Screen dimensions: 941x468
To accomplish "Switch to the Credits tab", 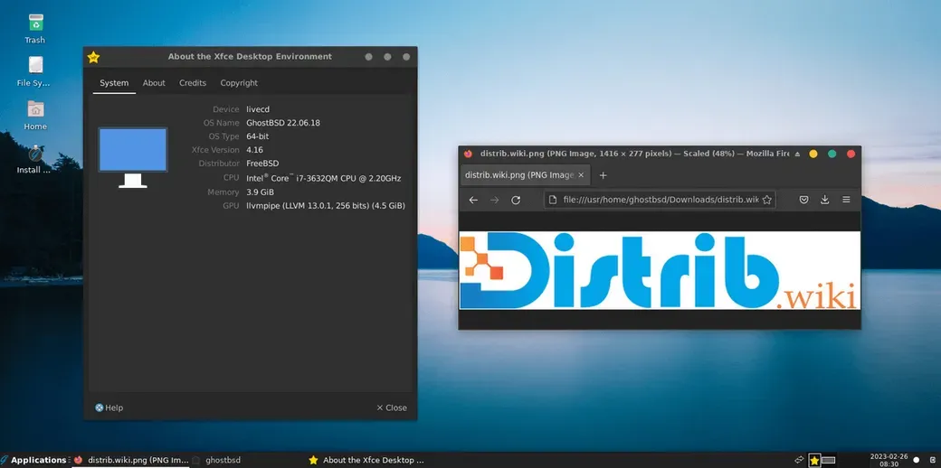I will 193,83.
